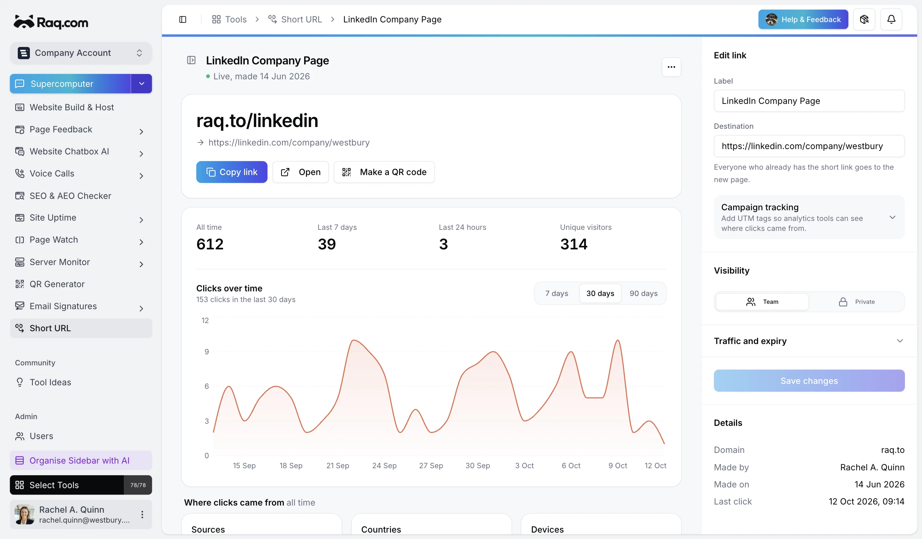Open SEO & AEO Checker
This screenshot has width=922, height=539.
tap(81, 196)
